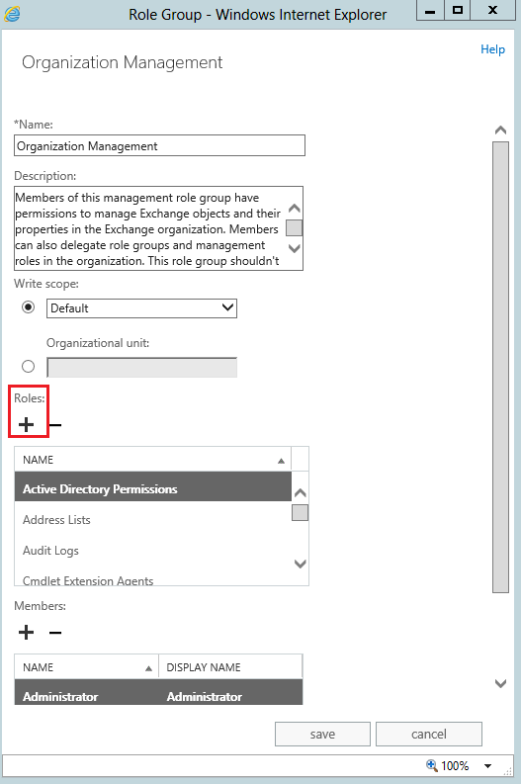The height and width of the screenshot is (784, 521).
Task: Remove selected role using Roles minus icon
Action: click(55, 425)
